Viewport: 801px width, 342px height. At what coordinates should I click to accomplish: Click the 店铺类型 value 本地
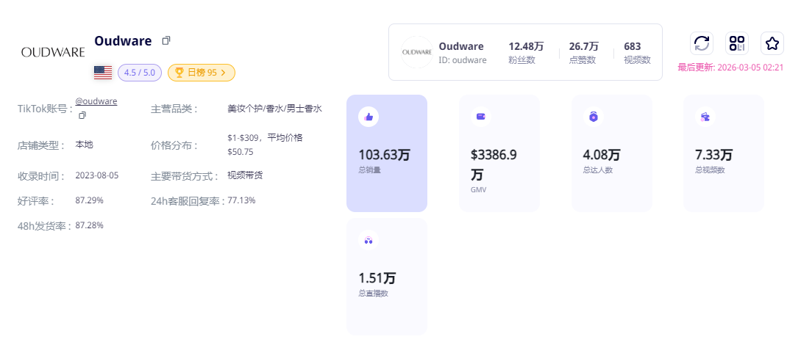[85, 145]
